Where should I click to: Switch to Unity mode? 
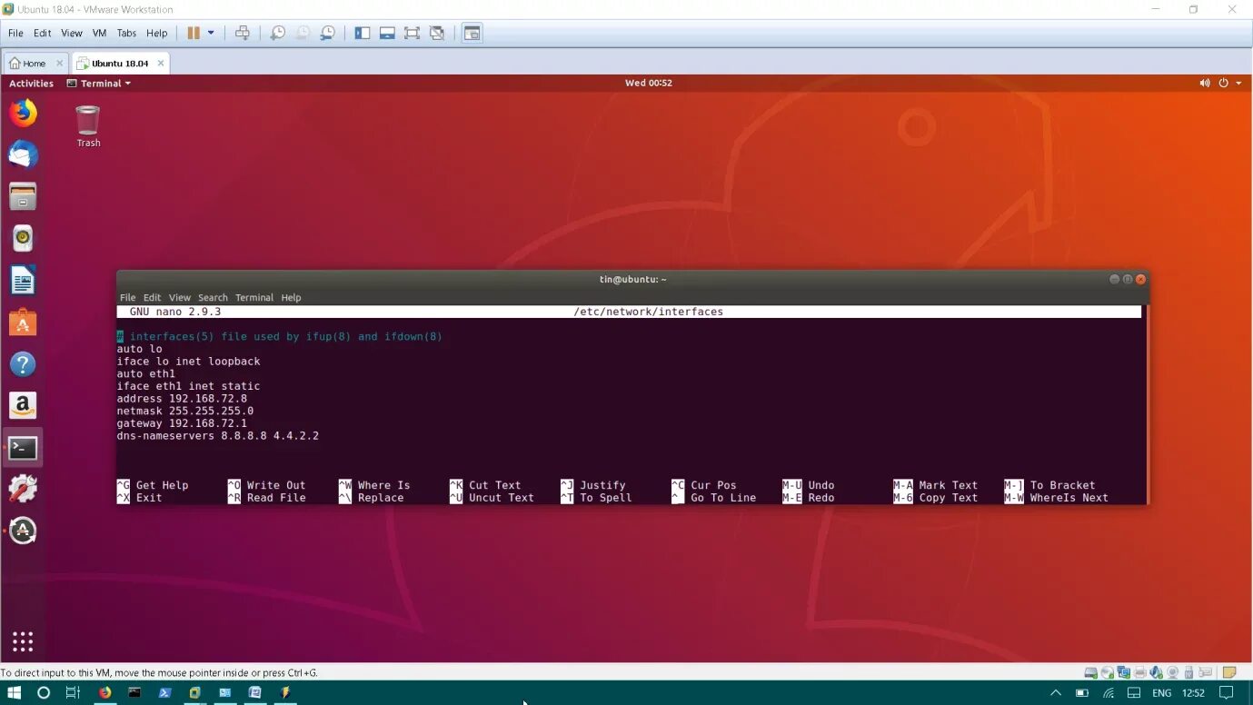[x=437, y=33]
